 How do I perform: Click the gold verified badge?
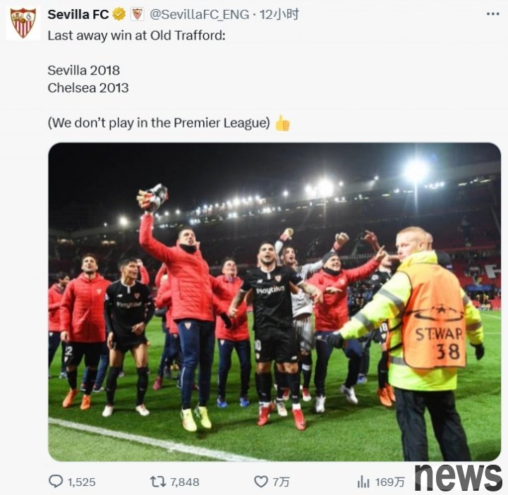(x=119, y=14)
